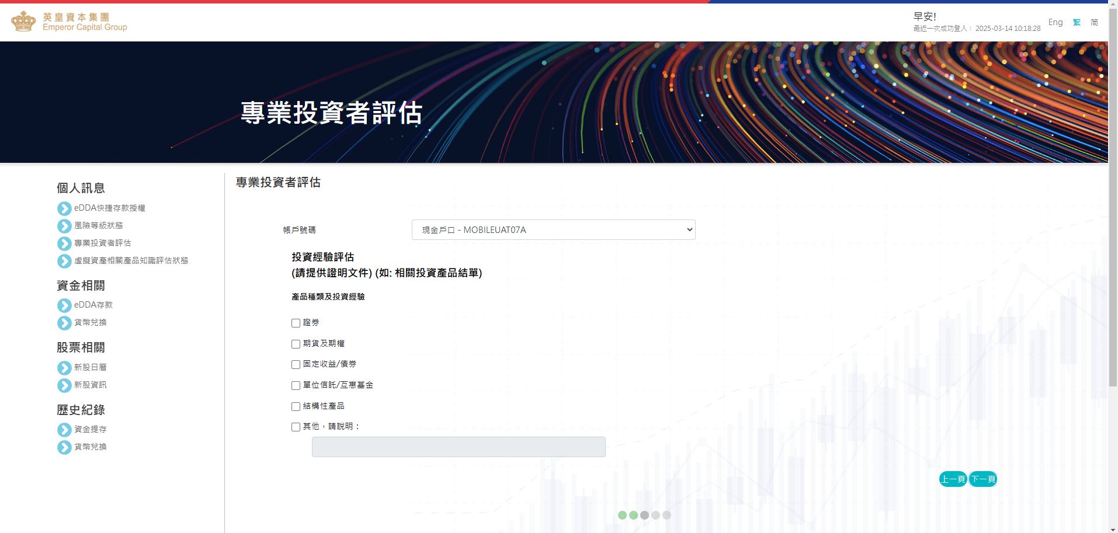Open 風險等級狀態 link
Viewport: 1118px width, 533px height.
(99, 225)
